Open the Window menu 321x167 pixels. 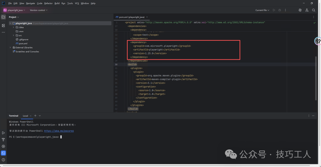(85, 3)
